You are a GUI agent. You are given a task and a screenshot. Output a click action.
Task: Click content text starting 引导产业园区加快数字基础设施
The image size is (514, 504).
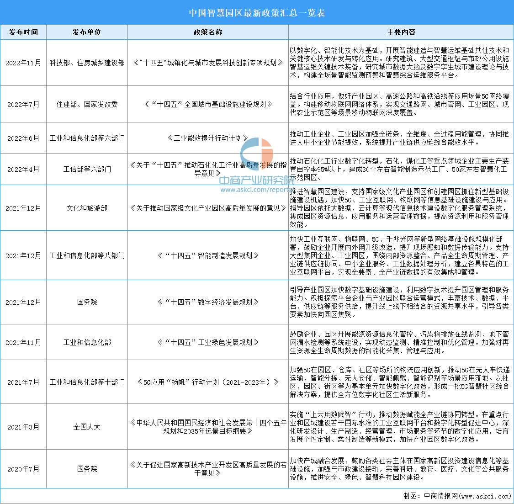click(399, 302)
